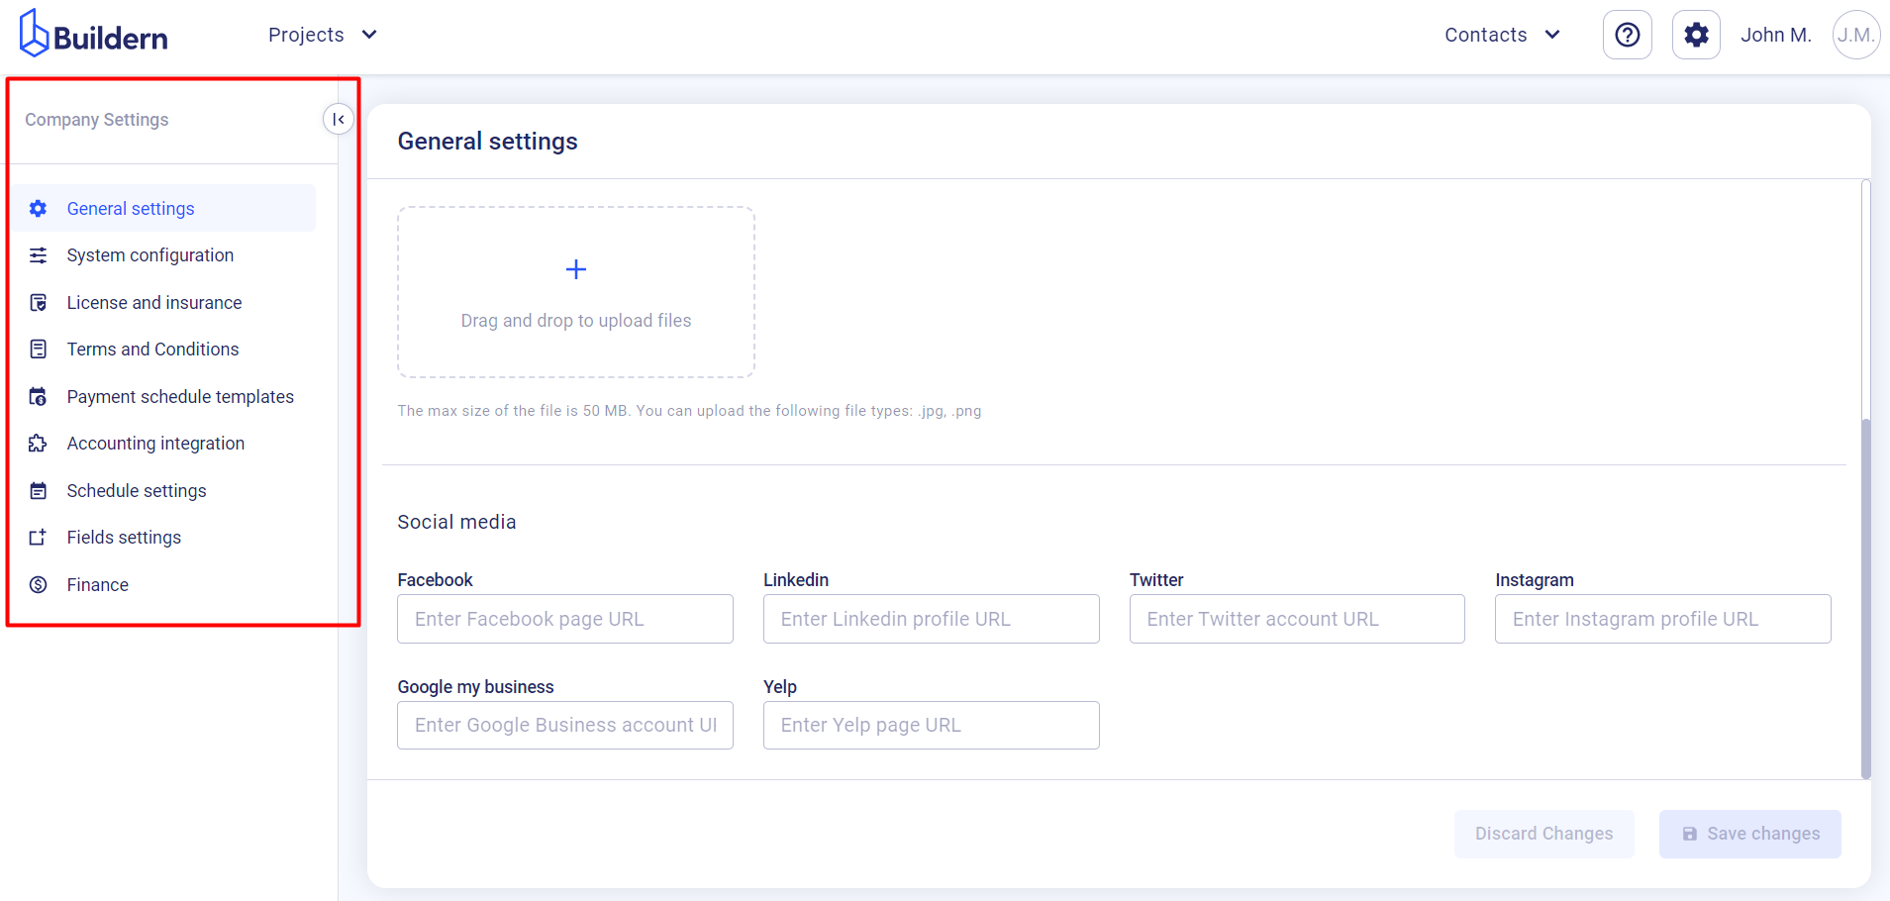Click the Discard Changes button
1890x901 pixels.
[1543, 834]
